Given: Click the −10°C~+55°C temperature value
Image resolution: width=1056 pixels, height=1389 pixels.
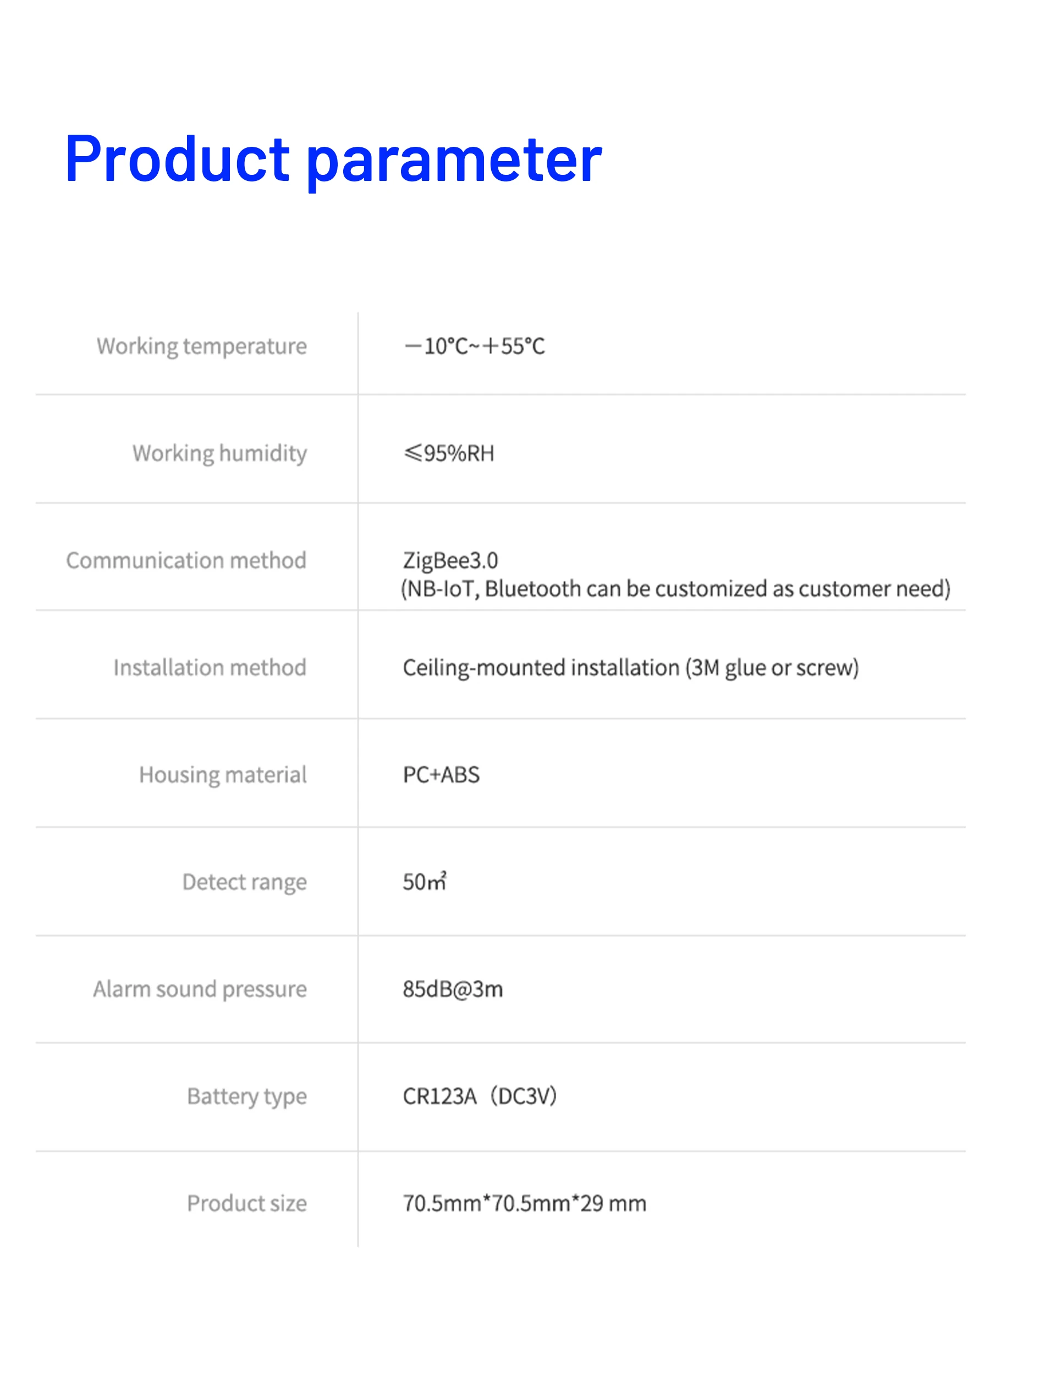Looking at the screenshot, I should tap(475, 346).
